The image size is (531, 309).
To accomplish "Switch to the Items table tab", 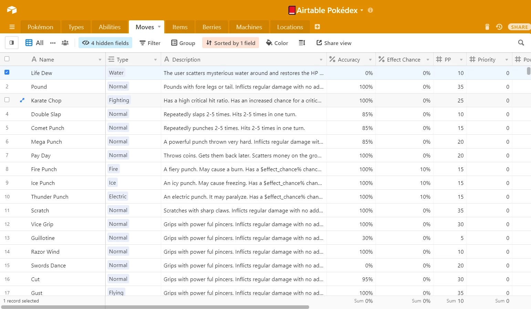I will pyautogui.click(x=180, y=27).
